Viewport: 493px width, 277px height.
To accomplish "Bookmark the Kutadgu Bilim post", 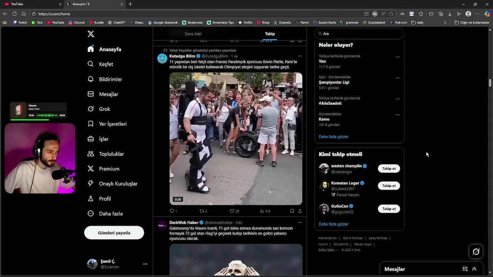I will click(x=292, y=211).
